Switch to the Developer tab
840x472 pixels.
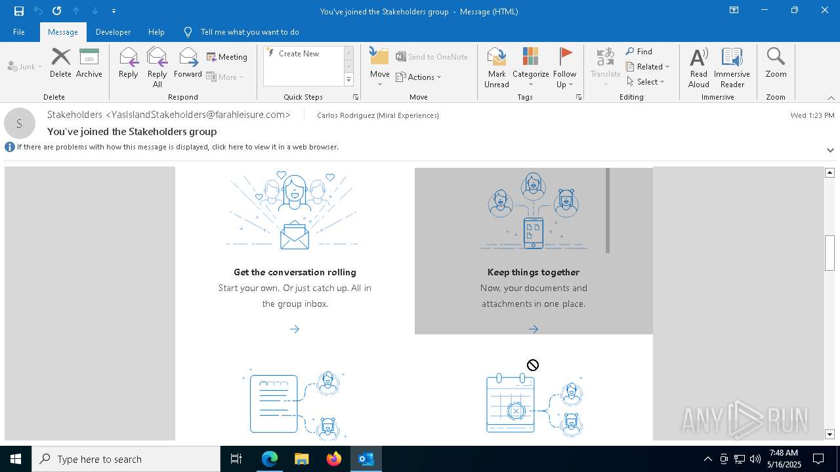[x=113, y=32]
